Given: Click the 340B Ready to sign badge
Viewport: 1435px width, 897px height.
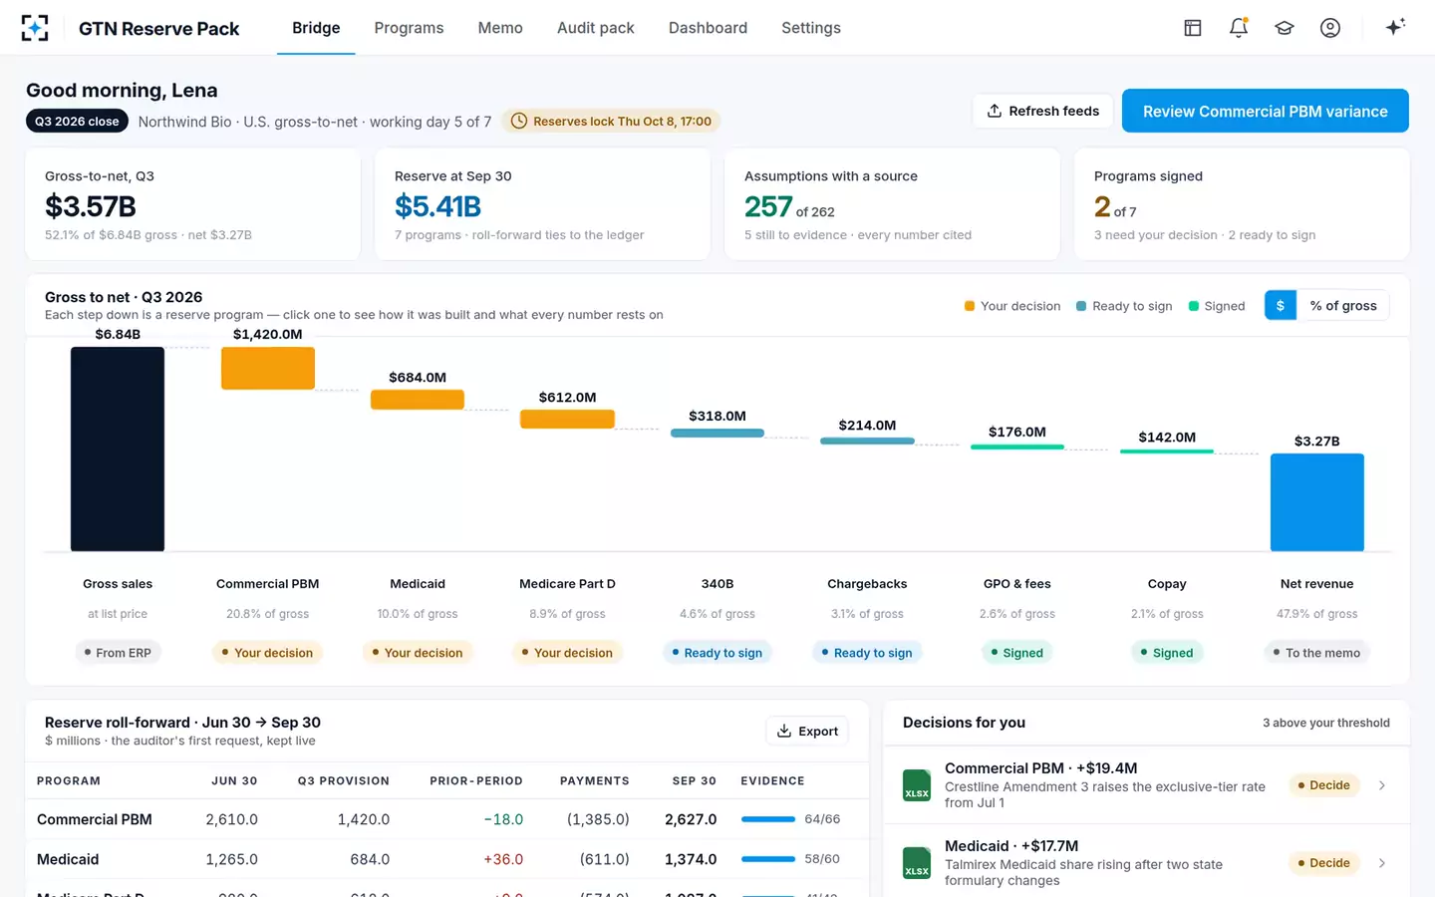Looking at the screenshot, I should click(x=717, y=653).
